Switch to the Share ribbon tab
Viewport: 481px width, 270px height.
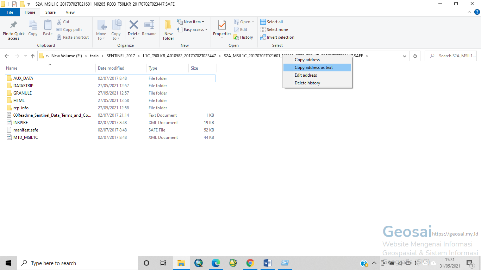[x=50, y=12]
